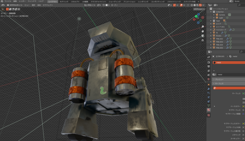The width and height of the screenshot is (245, 141).
Task: Select the pan hand icon in viewport
Action: click(203, 31)
